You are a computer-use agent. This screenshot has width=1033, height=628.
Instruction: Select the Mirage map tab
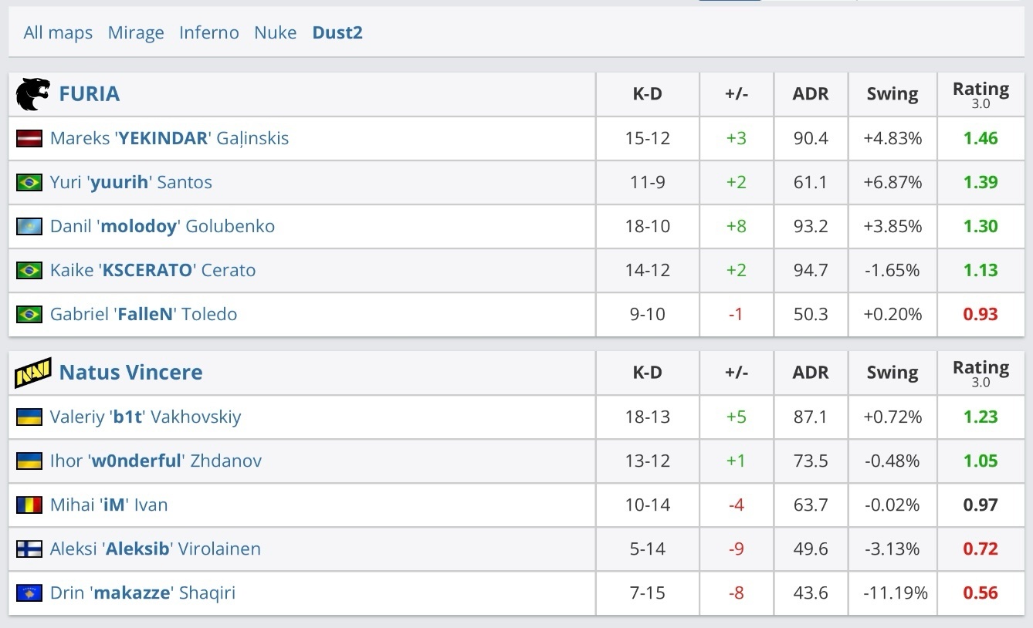[136, 32]
